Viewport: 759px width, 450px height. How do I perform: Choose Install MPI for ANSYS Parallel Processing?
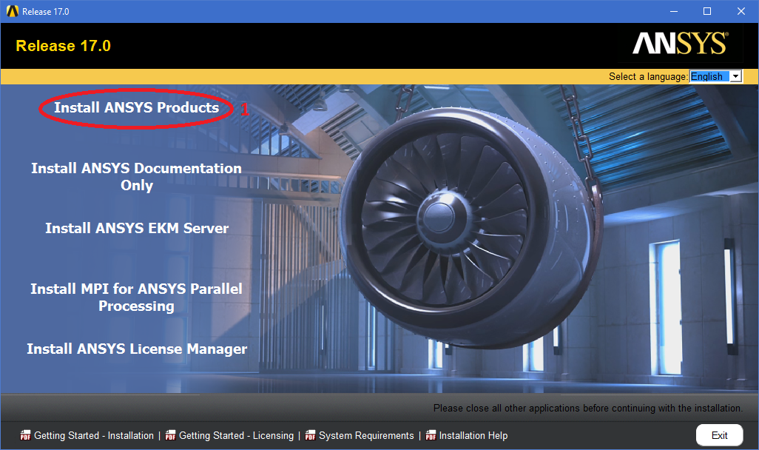click(x=136, y=297)
